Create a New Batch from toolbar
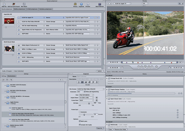 (x=24, y=4)
